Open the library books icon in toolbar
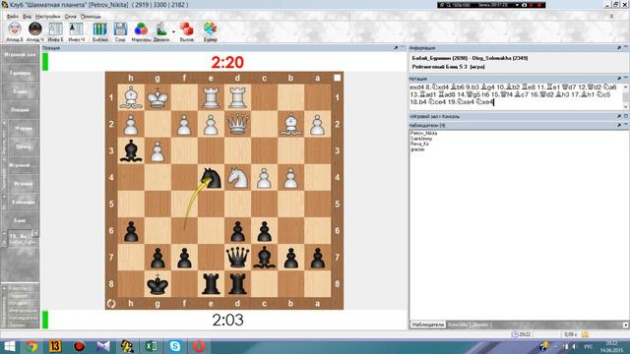The height and width of the screenshot is (354, 630). 100,29
